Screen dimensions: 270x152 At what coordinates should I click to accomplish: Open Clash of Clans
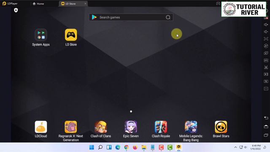pos(101,127)
